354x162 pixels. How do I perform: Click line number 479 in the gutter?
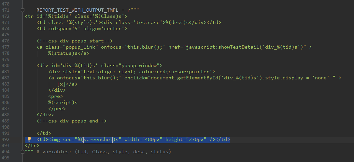point(6,59)
